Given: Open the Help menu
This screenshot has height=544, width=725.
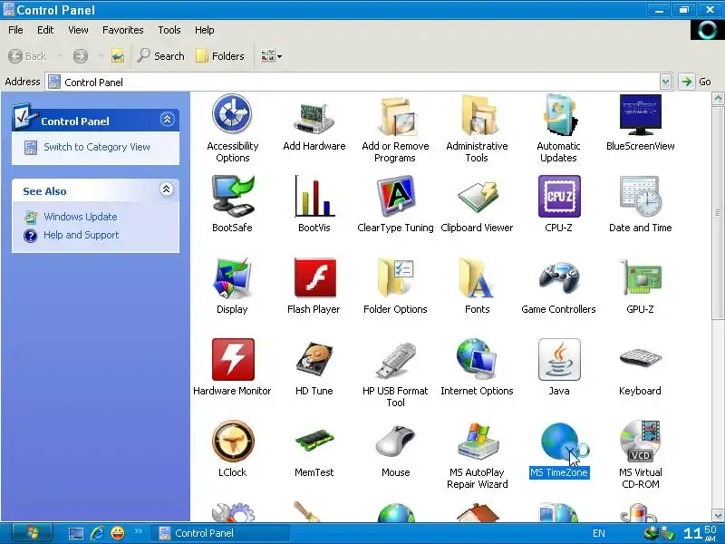Looking at the screenshot, I should click(205, 30).
